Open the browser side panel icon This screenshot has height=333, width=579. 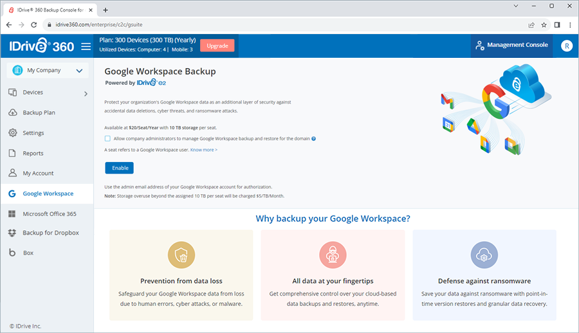pyautogui.click(x=557, y=24)
